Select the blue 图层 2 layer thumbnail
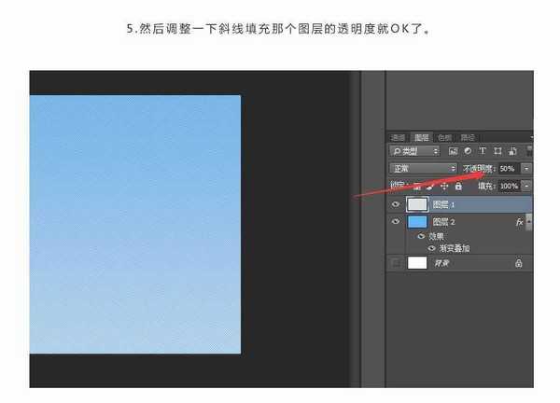The height and width of the screenshot is (403, 560). coord(417,222)
